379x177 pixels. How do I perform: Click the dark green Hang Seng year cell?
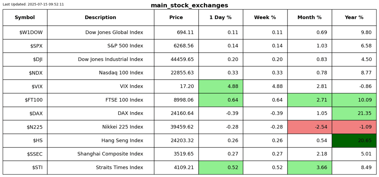coord(354,141)
